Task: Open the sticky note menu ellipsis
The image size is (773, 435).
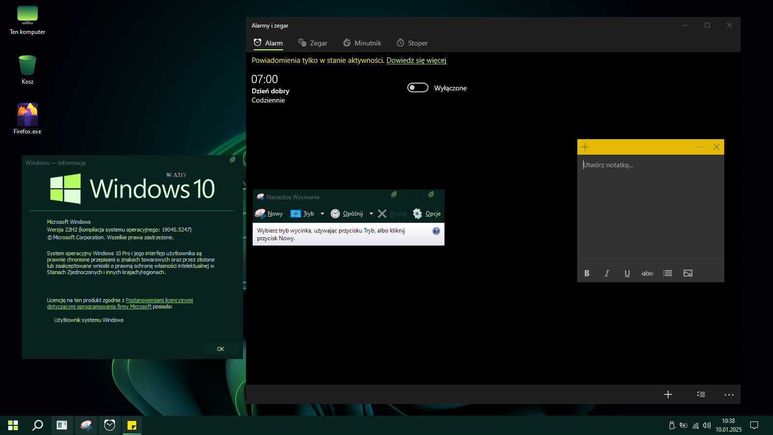Action: (x=701, y=147)
